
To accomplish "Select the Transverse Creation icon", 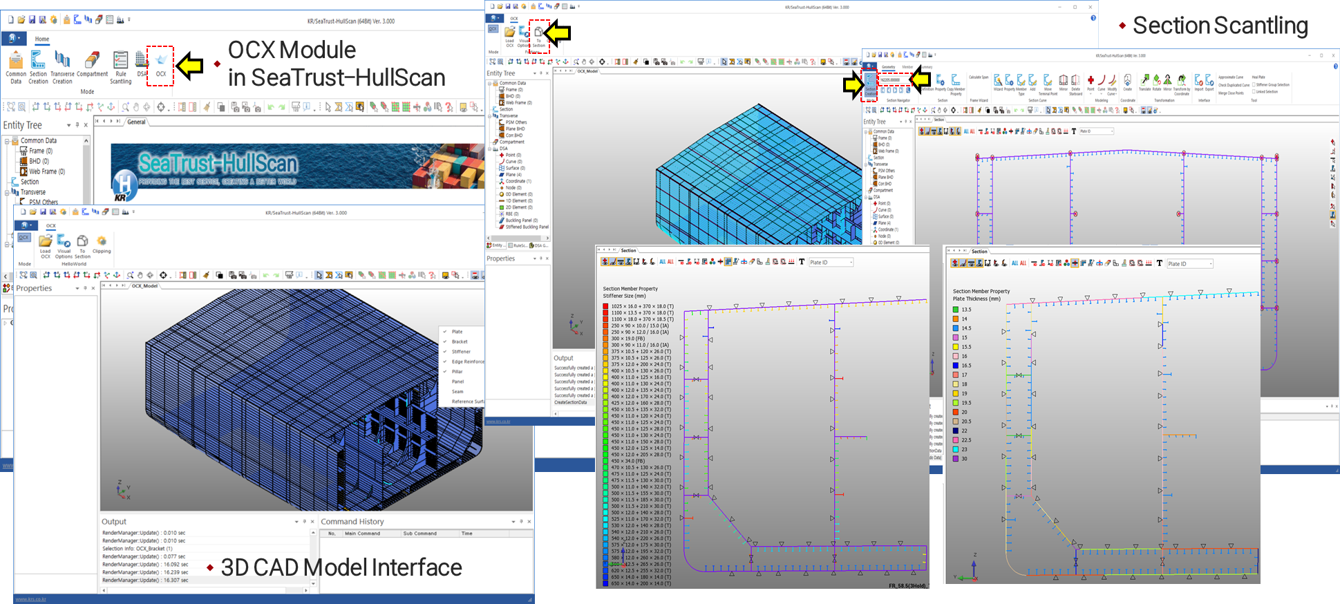I will click(x=62, y=68).
